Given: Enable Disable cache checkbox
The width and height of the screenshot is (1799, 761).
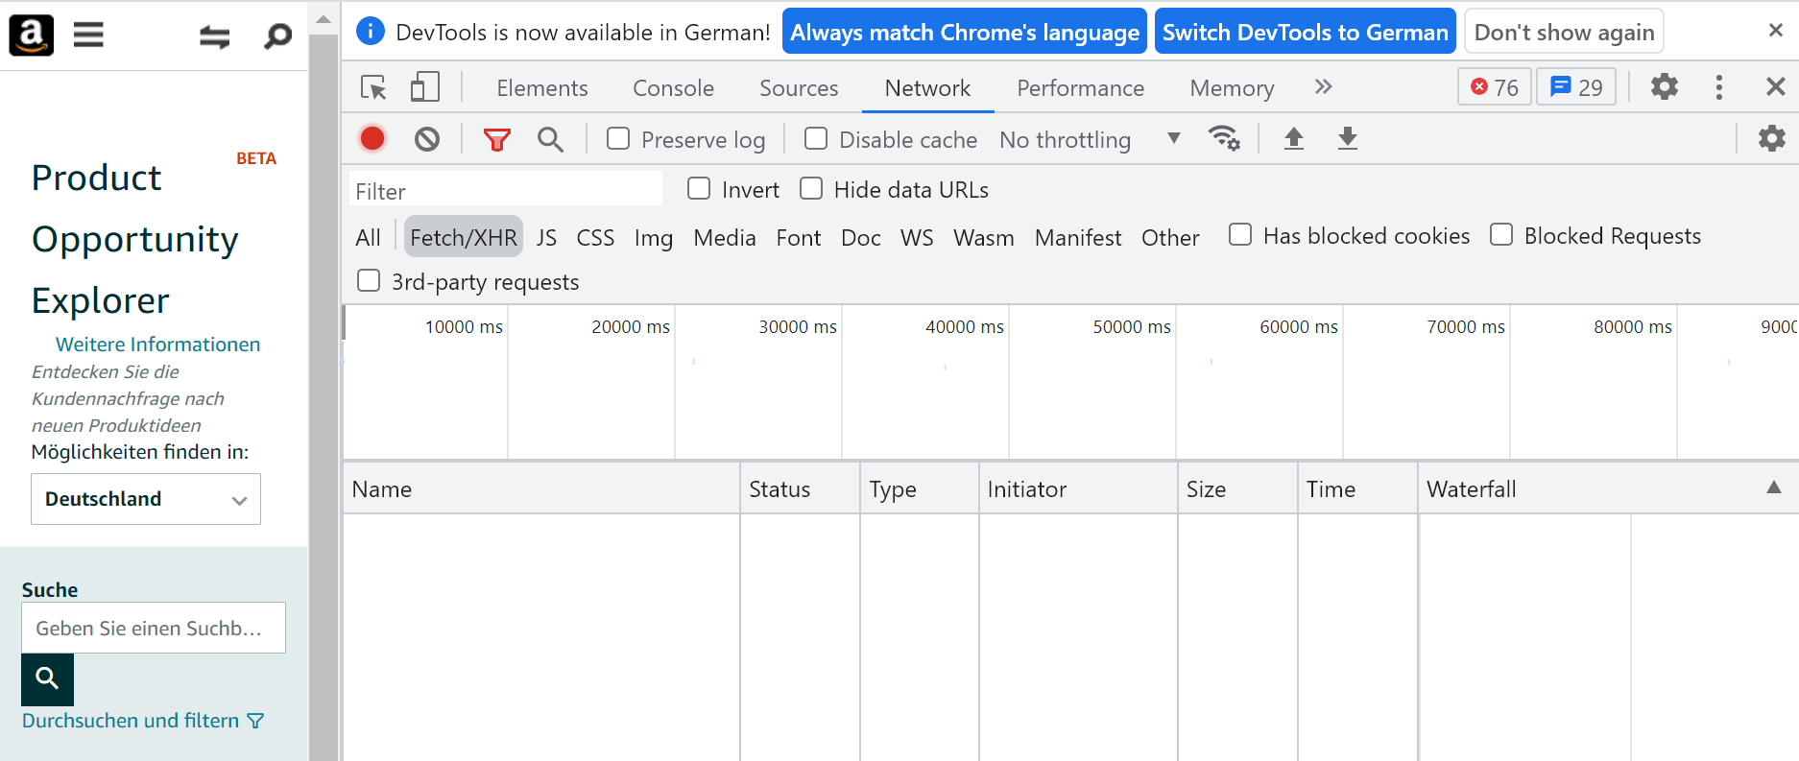Looking at the screenshot, I should point(816,139).
